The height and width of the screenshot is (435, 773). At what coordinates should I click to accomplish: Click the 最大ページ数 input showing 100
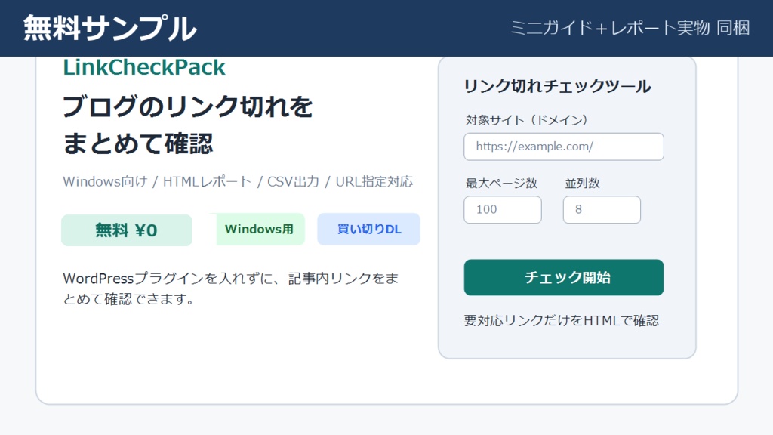point(502,210)
